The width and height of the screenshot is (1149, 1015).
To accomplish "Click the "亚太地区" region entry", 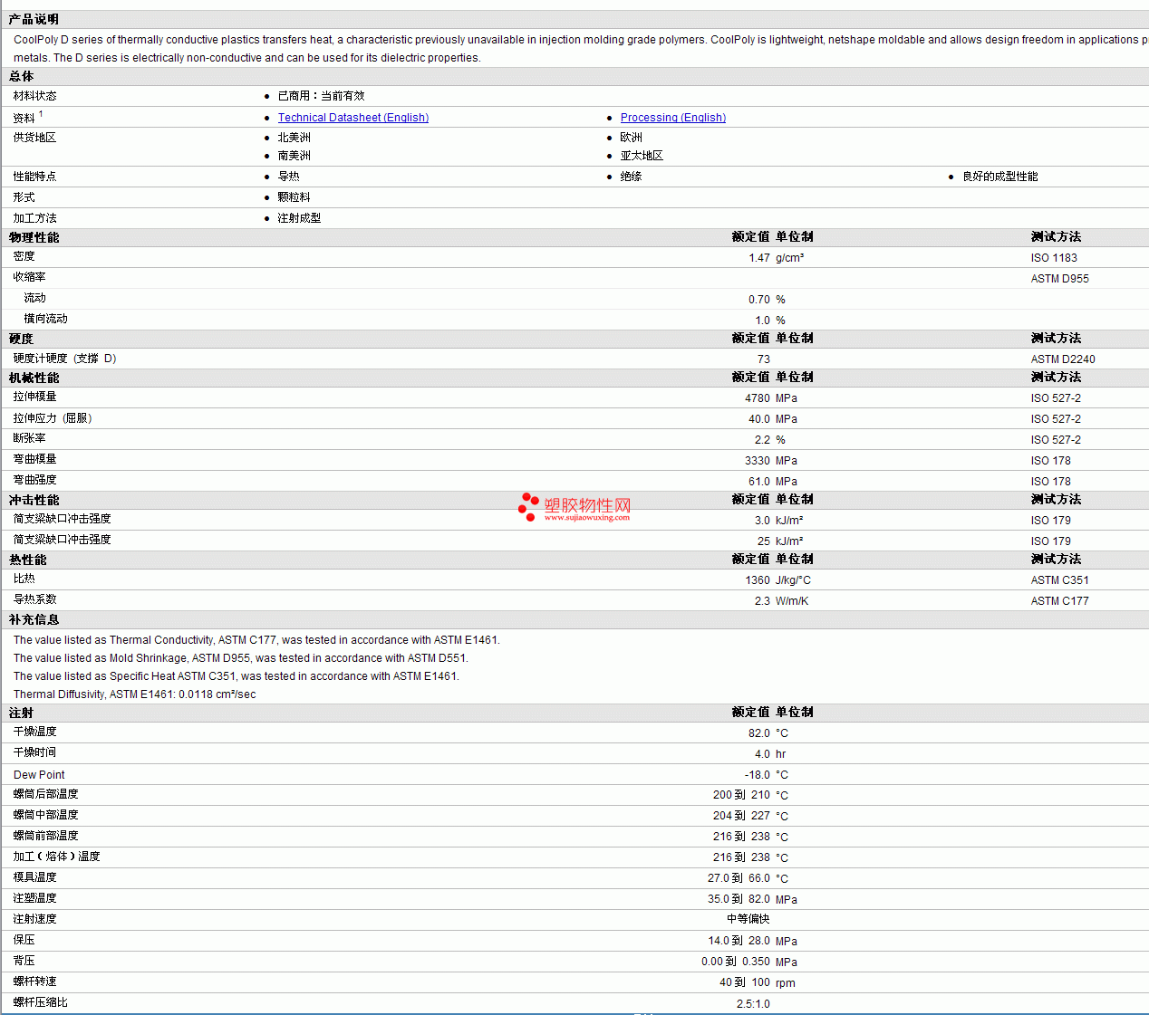I will click(x=642, y=156).
